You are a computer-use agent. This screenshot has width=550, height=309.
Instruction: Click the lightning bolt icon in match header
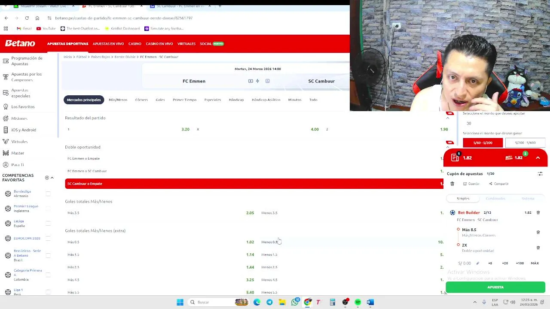[257, 81]
